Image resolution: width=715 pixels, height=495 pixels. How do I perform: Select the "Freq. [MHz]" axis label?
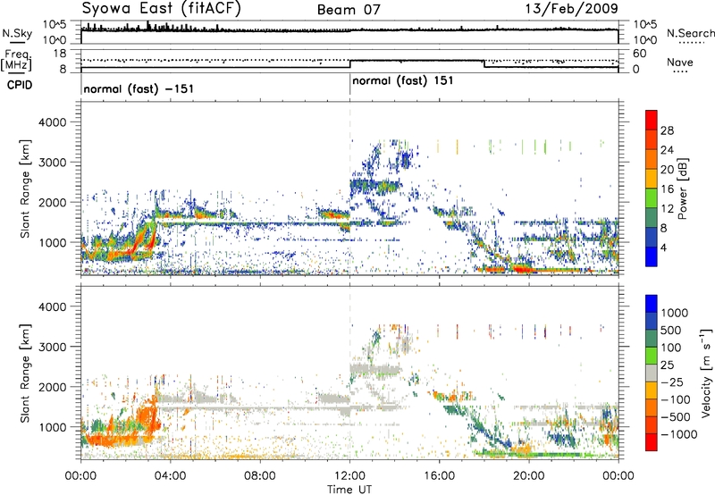click(16, 60)
